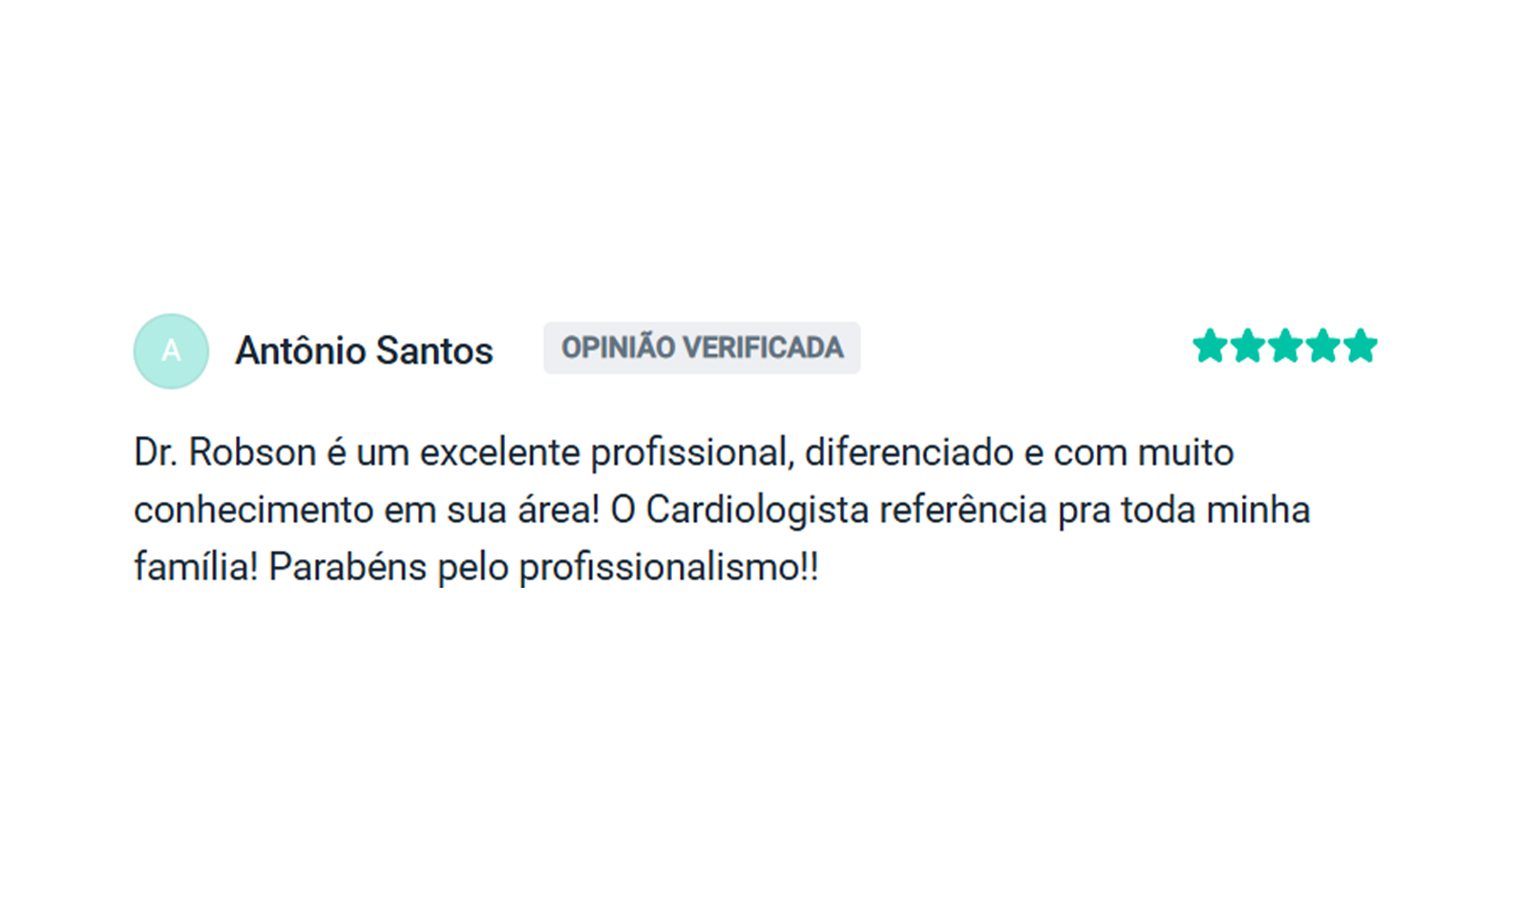
Task: Click the word 'profissionalismo!!' ending the review
Action: (x=668, y=567)
